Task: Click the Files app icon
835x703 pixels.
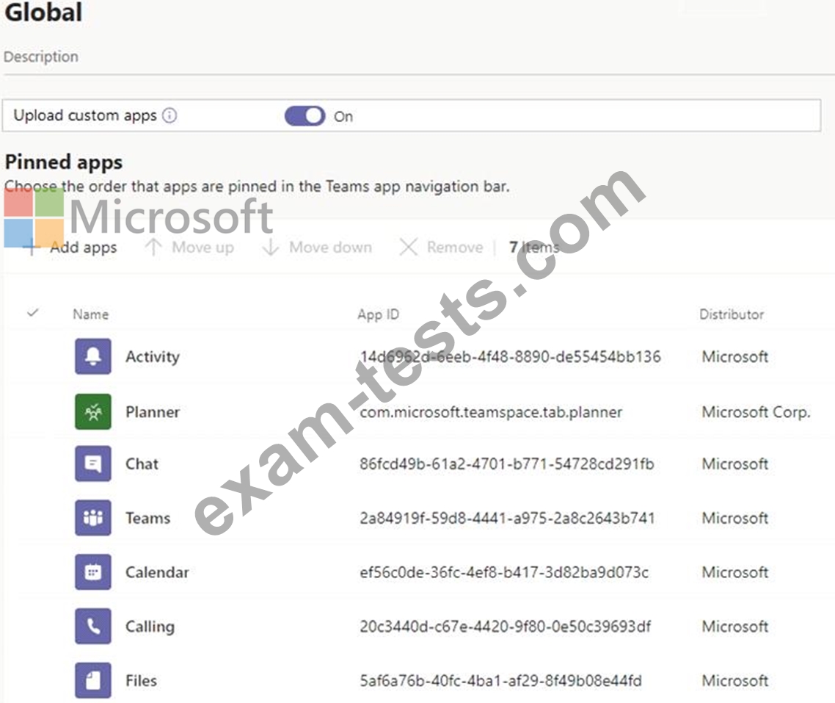Action: [93, 681]
